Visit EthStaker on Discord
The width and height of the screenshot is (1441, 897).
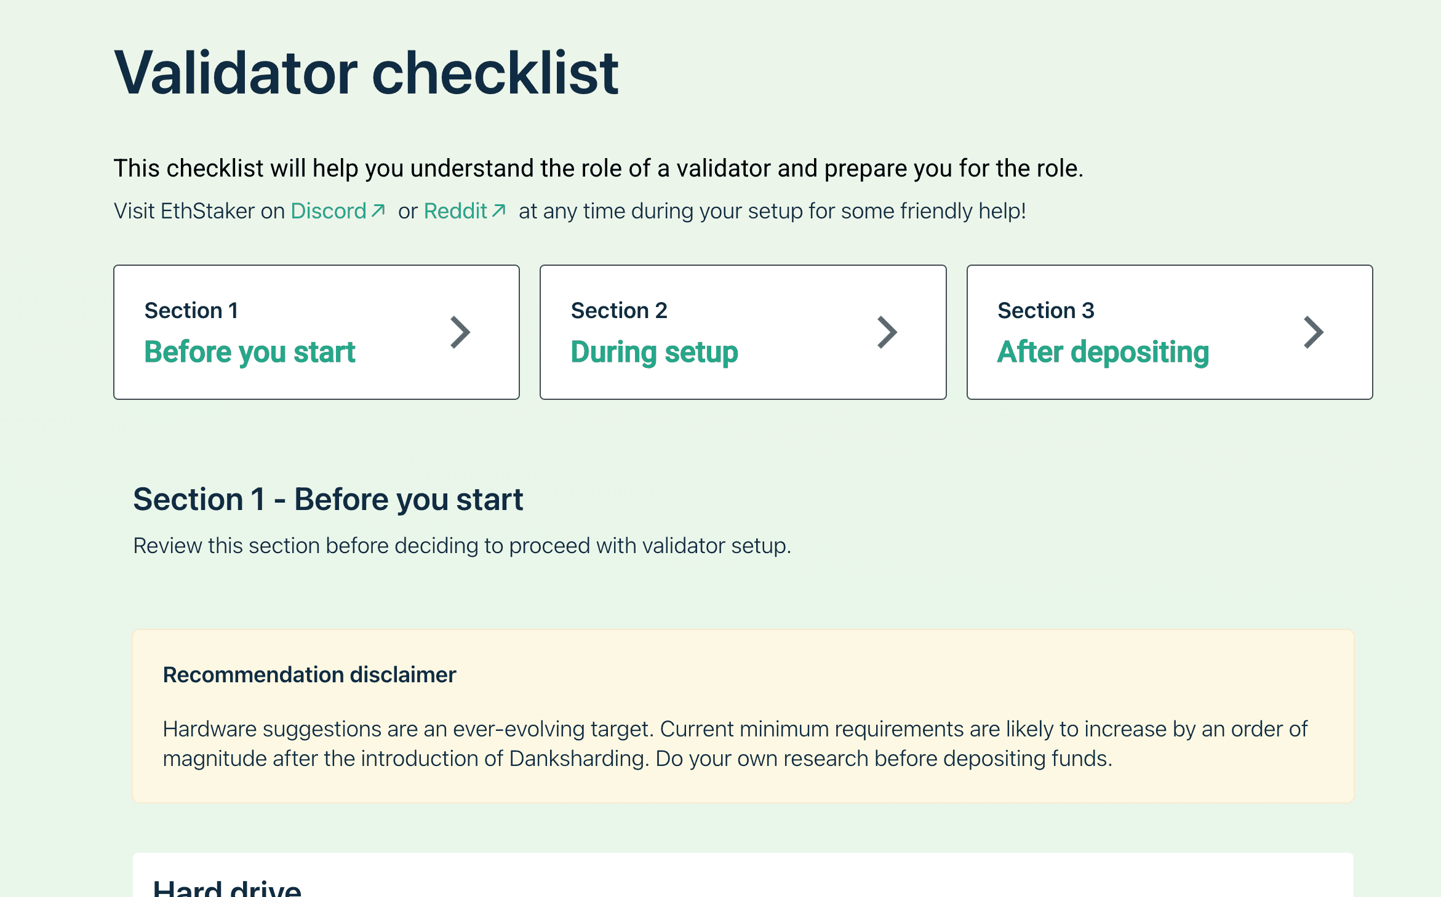point(328,211)
